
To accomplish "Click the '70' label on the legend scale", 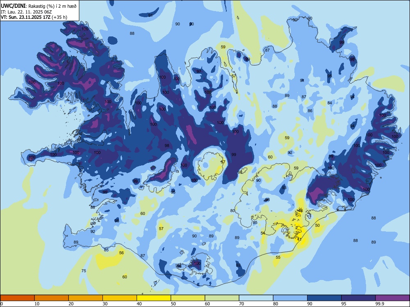I will [241, 304].
